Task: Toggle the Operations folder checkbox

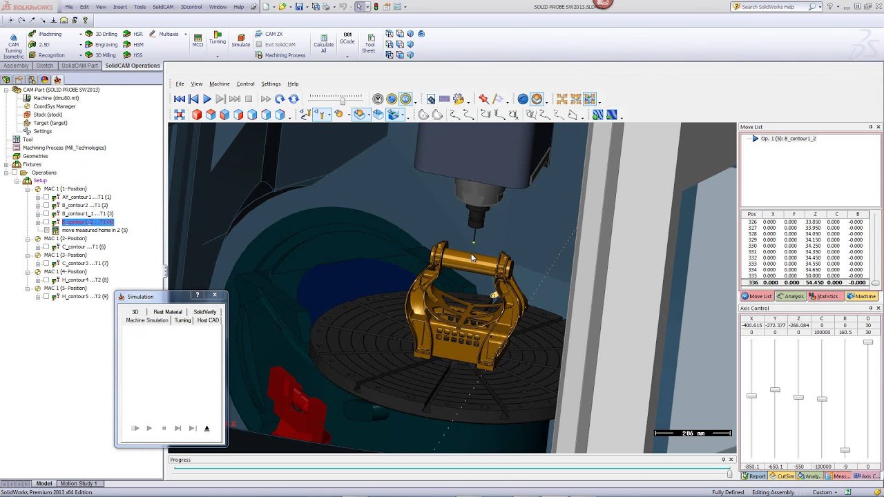Action: click(15, 173)
